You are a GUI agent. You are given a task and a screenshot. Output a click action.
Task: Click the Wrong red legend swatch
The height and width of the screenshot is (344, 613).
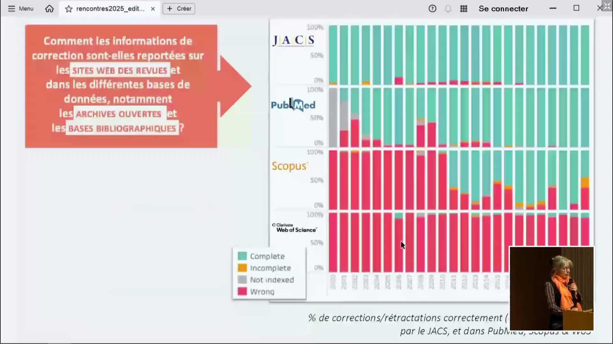(x=242, y=291)
